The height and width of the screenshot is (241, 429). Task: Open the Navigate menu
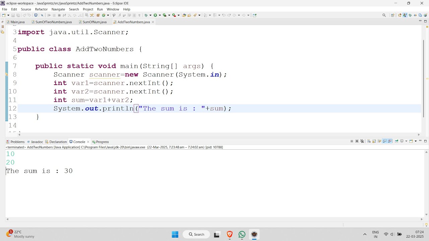tap(58, 9)
